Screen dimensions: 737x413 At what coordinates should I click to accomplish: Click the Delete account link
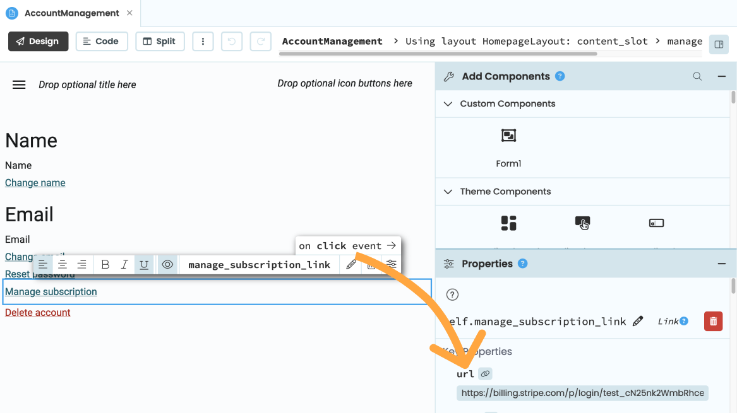[38, 313]
